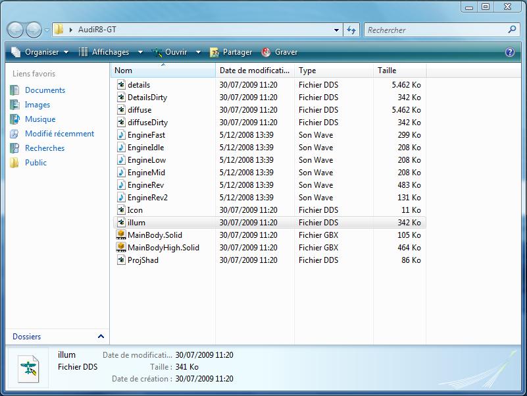Select the MainBody.Solid GBX file icon

click(x=121, y=235)
